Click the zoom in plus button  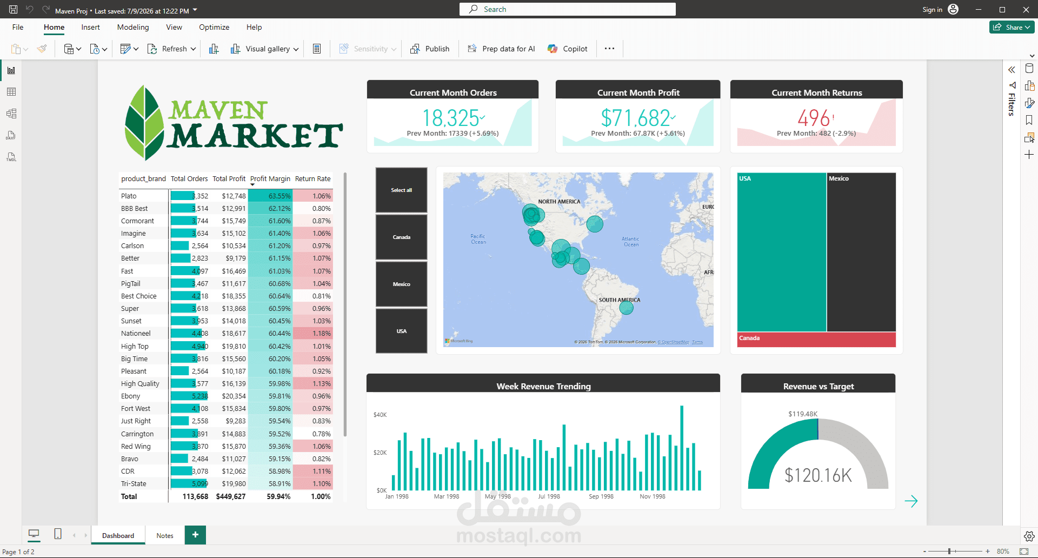pos(988,552)
